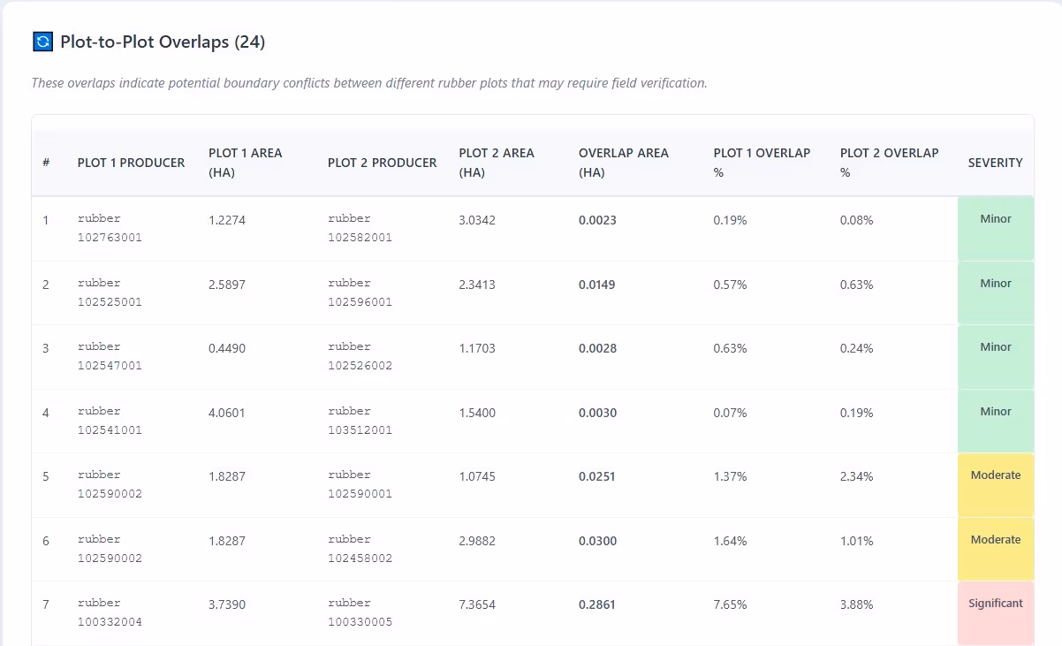The width and height of the screenshot is (1062, 646).
Task: Click the Minor severity badge in row 1
Action: coord(995,219)
